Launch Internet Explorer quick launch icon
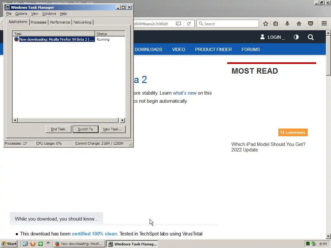Screen dimensions: 331x248 pyautogui.click(x=25, y=244)
